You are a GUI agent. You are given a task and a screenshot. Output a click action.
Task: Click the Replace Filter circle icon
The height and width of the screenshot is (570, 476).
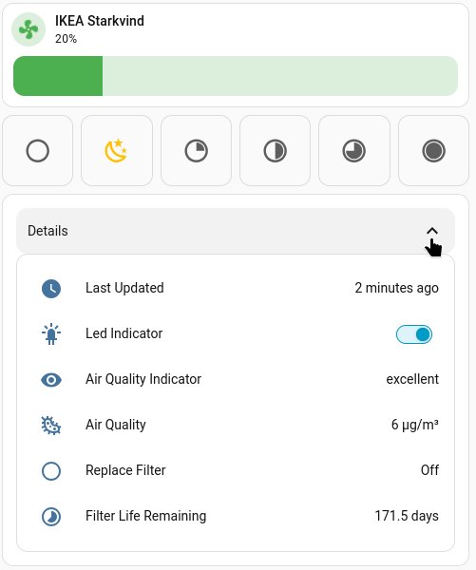51,471
